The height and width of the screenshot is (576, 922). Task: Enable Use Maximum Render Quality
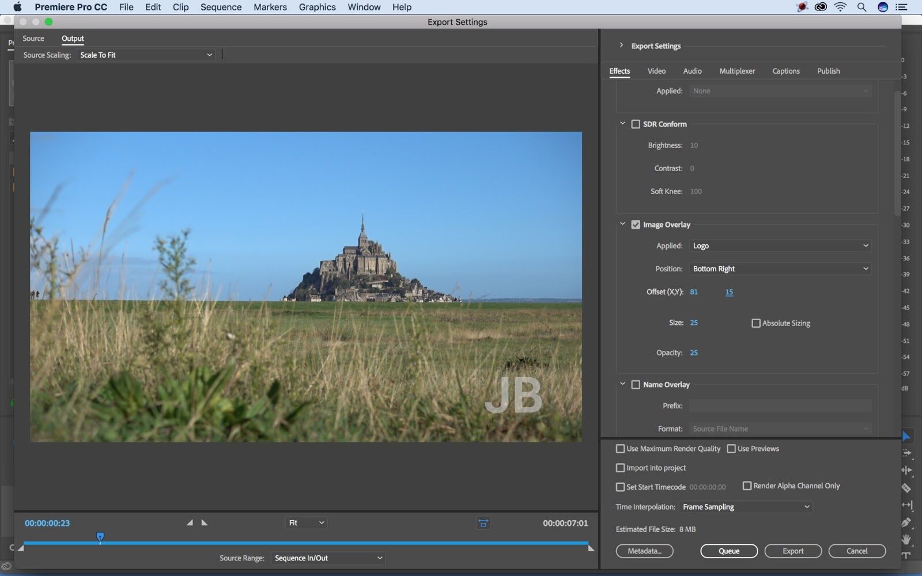pos(620,449)
